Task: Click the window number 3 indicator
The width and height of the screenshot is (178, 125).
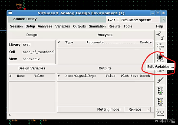Action: click(x=163, y=20)
